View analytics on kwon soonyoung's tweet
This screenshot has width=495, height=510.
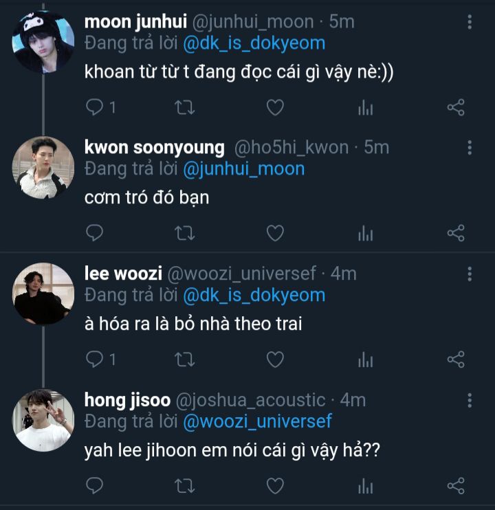(365, 233)
